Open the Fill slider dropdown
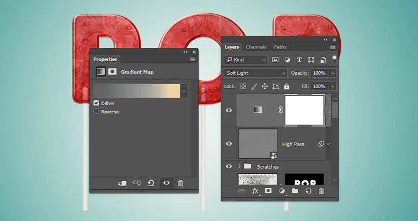 [333, 86]
